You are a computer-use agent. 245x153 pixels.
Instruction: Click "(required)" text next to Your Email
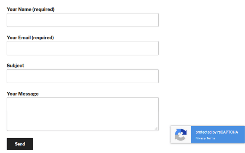(43, 37)
